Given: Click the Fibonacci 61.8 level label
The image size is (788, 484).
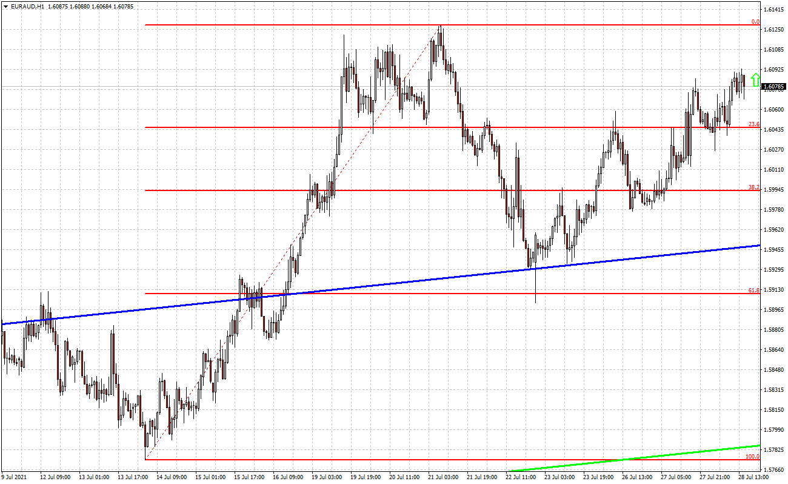Looking at the screenshot, I should click(754, 291).
